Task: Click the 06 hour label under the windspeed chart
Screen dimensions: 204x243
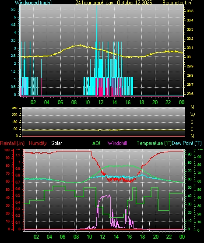Action: tap(60, 102)
